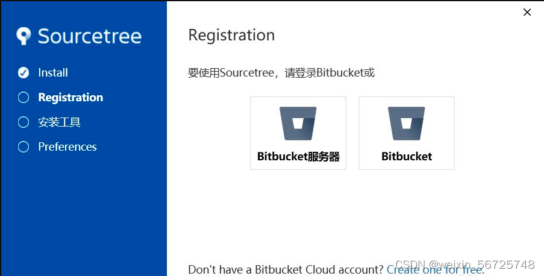The height and width of the screenshot is (276, 544).
Task: Go to Registration step label
Action: 70,98
